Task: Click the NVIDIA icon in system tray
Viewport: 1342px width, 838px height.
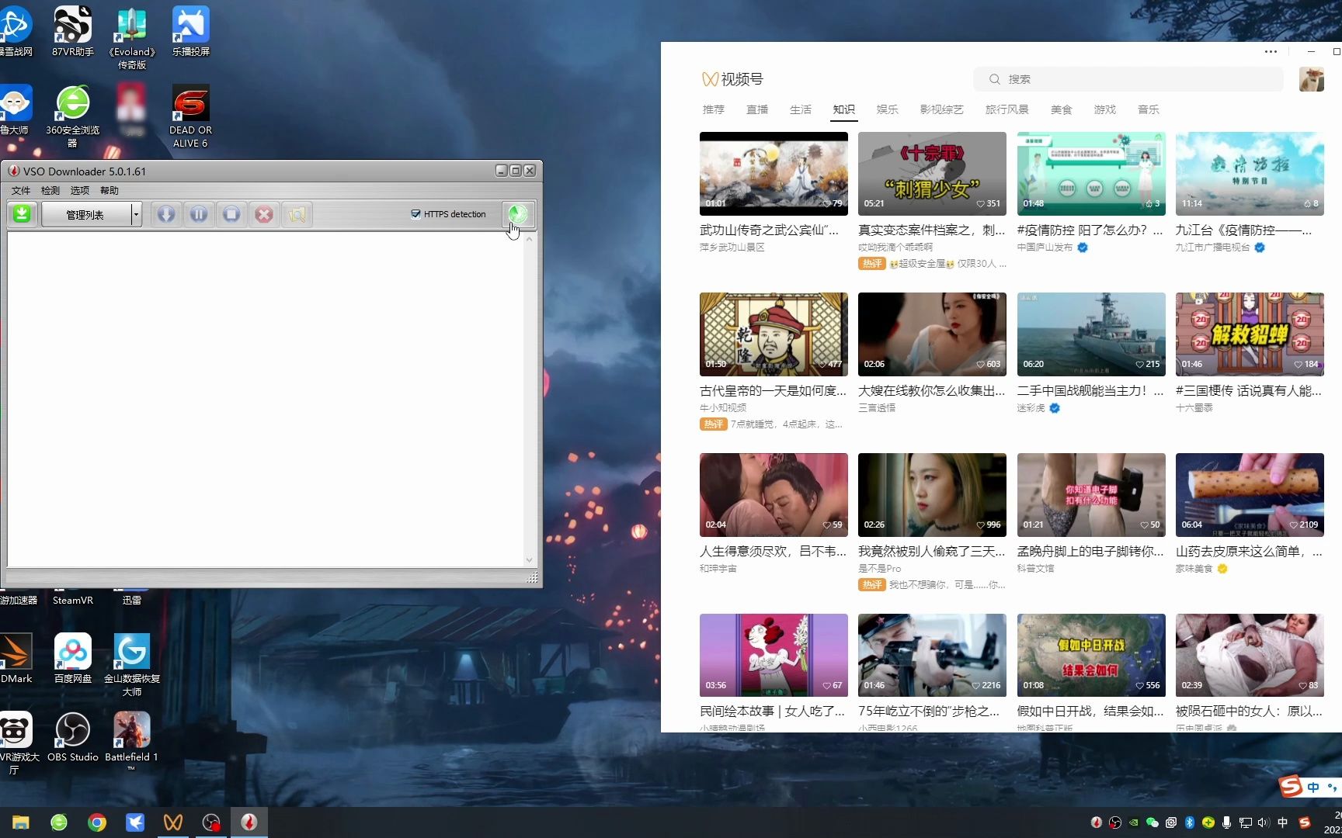Action: point(1134,822)
